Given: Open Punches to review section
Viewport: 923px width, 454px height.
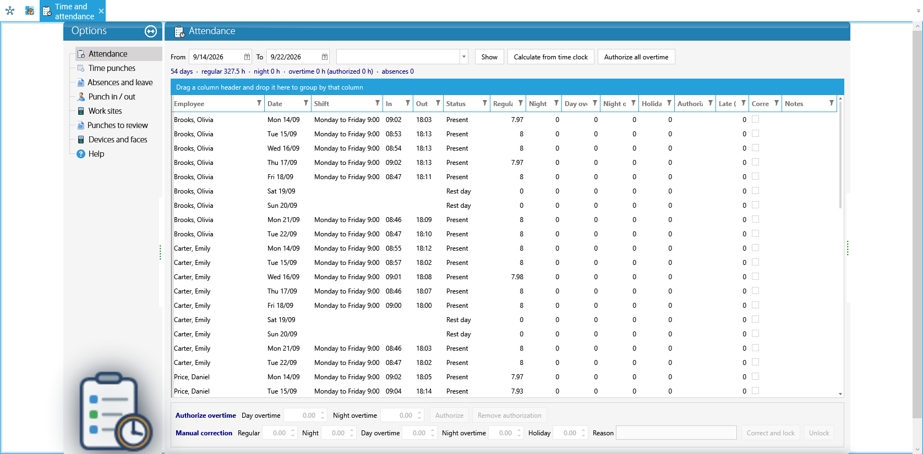Looking at the screenshot, I should [118, 125].
